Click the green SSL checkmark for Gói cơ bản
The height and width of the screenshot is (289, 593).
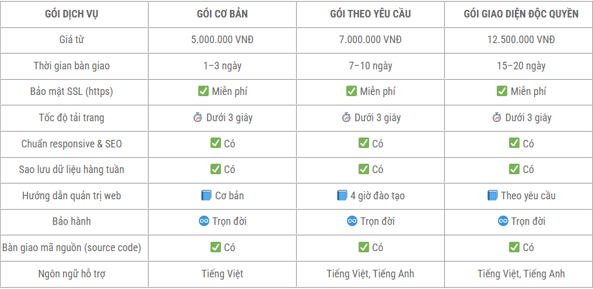pos(203,91)
